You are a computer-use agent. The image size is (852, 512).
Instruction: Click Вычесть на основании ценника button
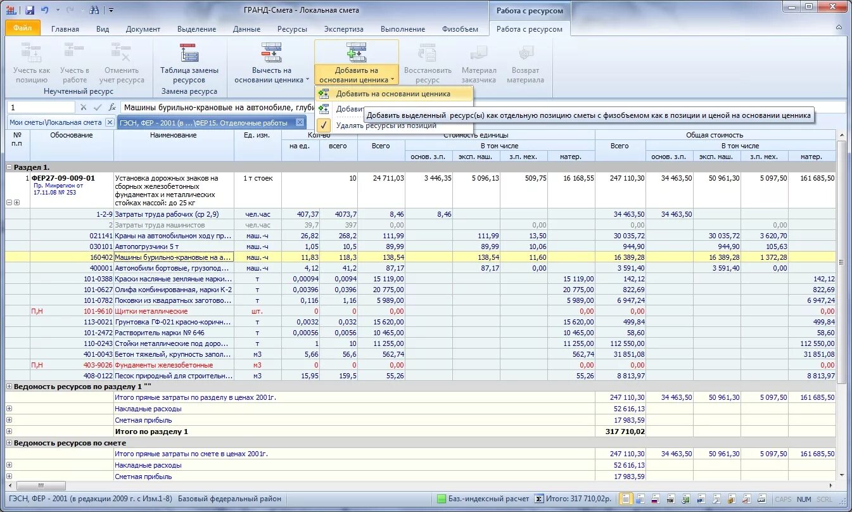pos(272,63)
